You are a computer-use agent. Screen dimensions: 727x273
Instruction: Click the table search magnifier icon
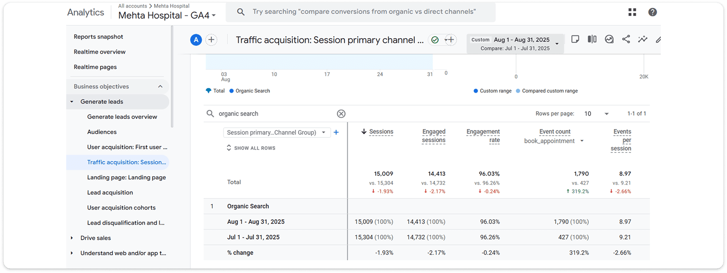(x=210, y=114)
